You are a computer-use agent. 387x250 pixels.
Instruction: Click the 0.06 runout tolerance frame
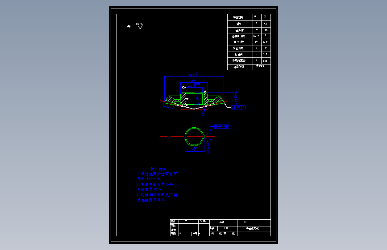(238, 107)
